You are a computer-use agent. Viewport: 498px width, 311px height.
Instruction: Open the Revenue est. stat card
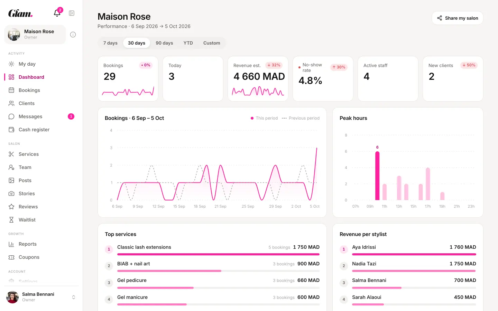(258, 79)
